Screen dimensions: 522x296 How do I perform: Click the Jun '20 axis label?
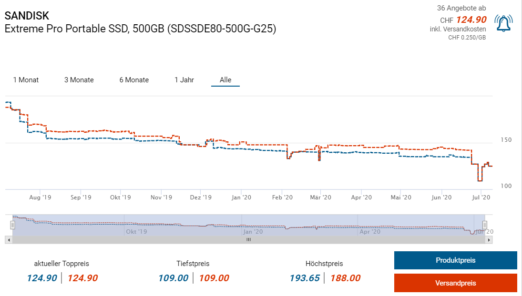coord(441,197)
